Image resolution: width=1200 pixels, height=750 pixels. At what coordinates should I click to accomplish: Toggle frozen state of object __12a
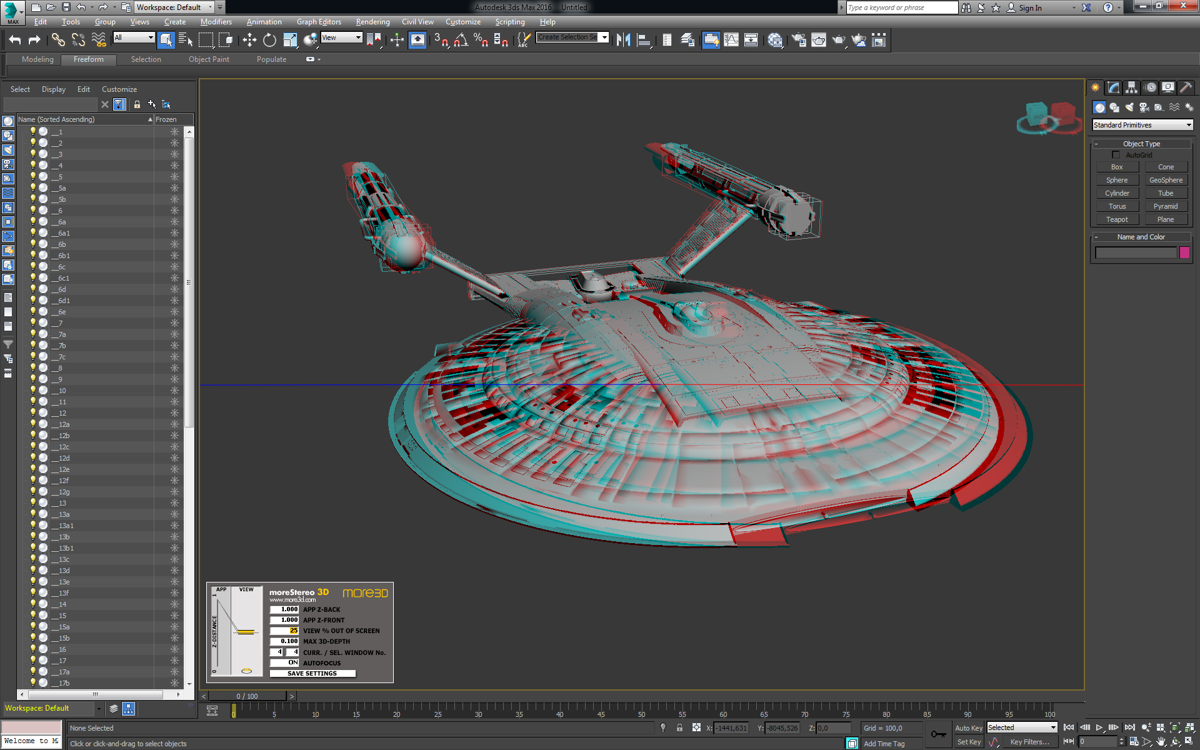pos(174,424)
